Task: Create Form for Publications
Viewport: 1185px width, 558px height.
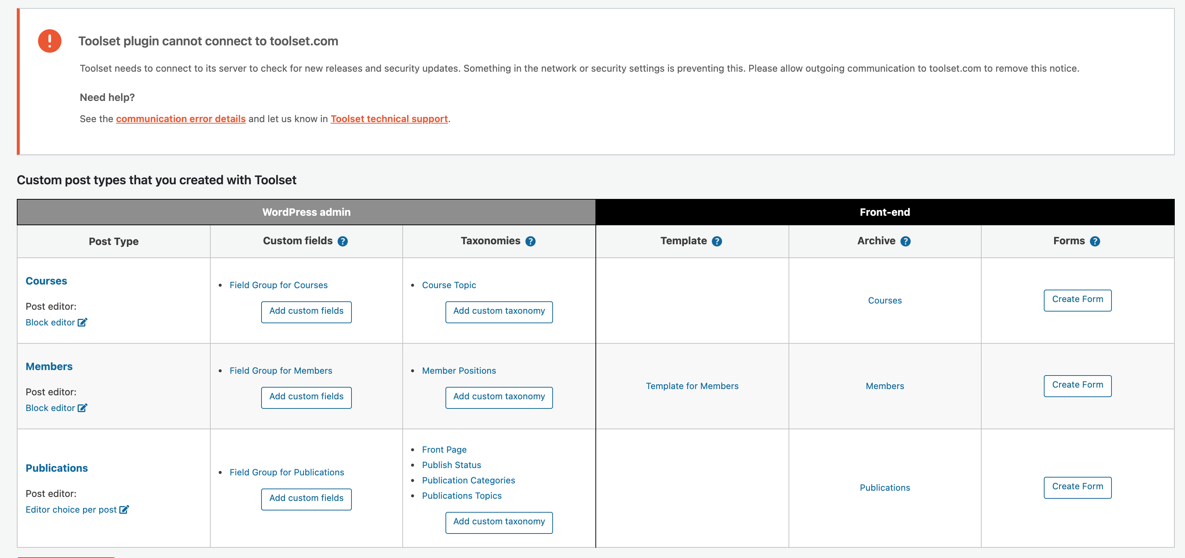Action: coord(1078,488)
